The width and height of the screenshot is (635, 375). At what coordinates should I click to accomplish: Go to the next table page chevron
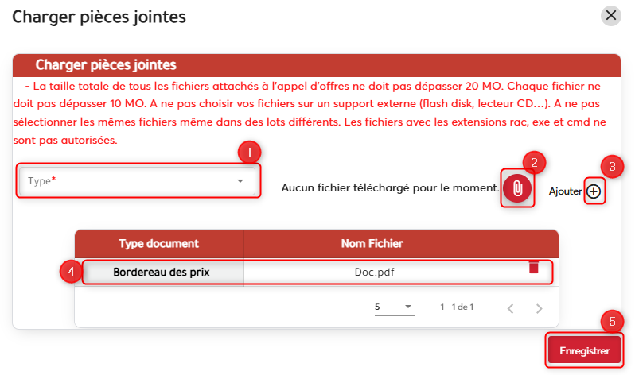click(x=539, y=307)
